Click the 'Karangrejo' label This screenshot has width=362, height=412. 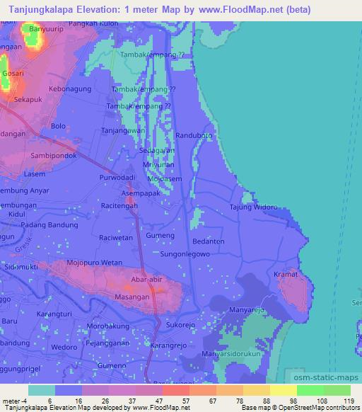(168, 345)
